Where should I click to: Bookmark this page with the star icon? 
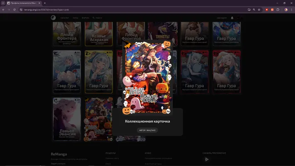point(259,10)
